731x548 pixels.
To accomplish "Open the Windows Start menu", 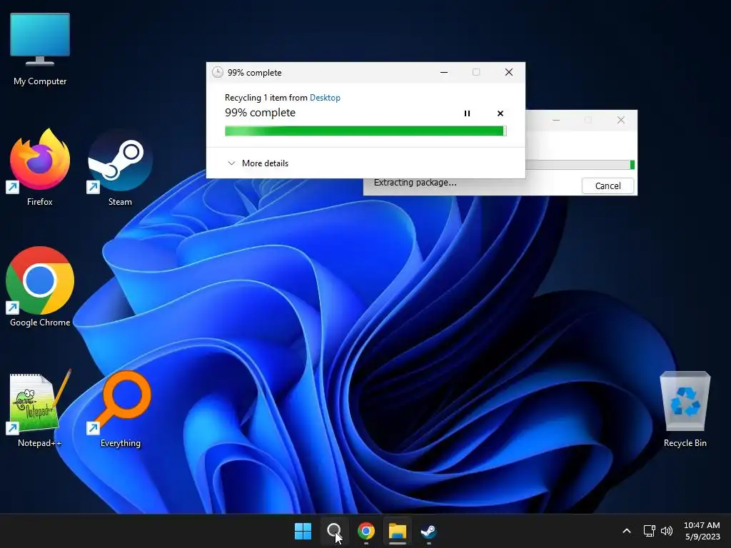I will (x=303, y=531).
